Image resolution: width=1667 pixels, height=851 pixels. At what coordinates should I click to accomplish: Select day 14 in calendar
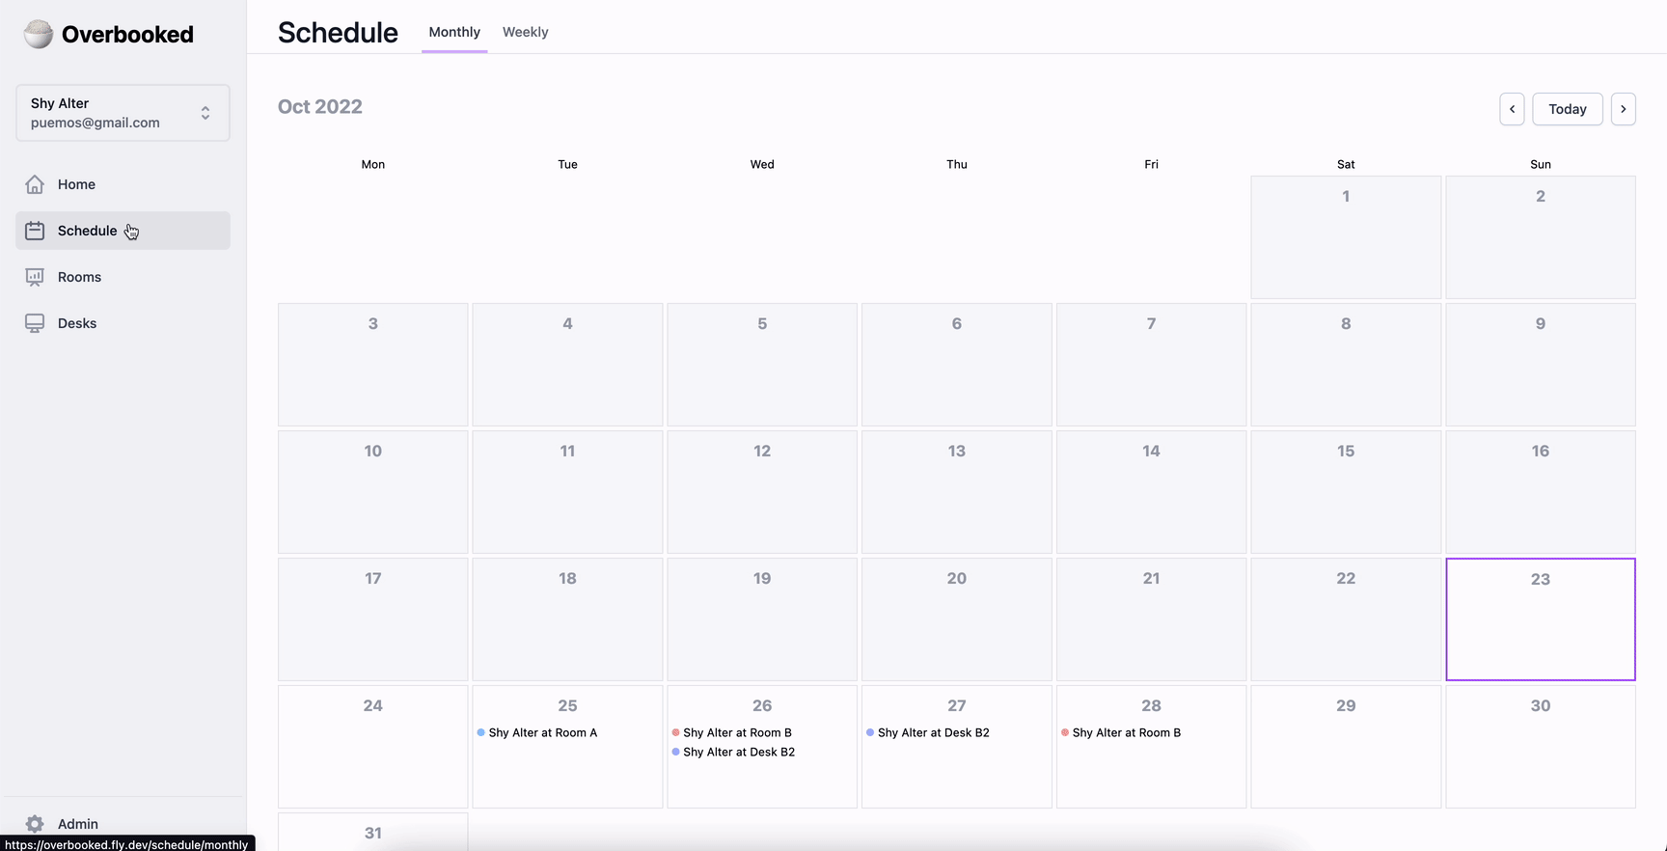pos(1151,492)
